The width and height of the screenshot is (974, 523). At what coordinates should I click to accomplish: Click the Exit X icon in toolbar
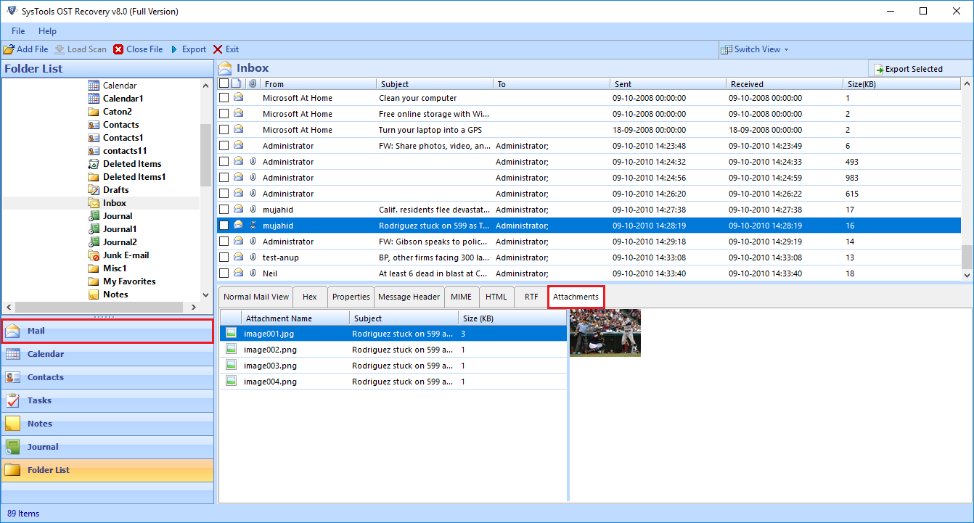pos(218,49)
